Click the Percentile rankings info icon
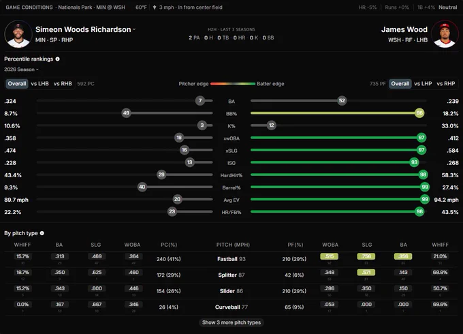Image resolution: width=463 pixels, height=334 pixels. coord(58,59)
